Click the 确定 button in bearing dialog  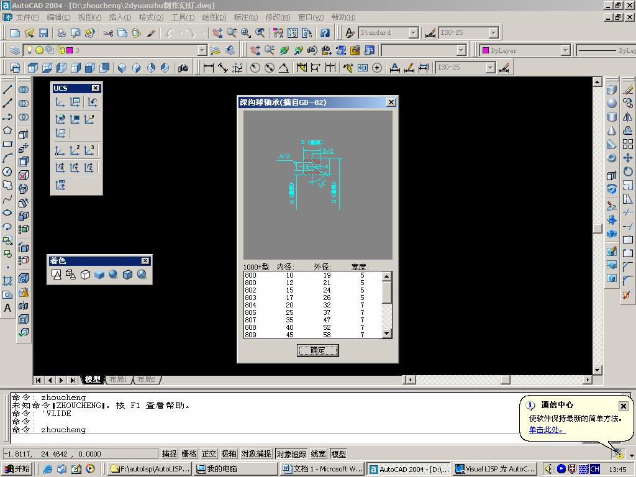(x=317, y=350)
